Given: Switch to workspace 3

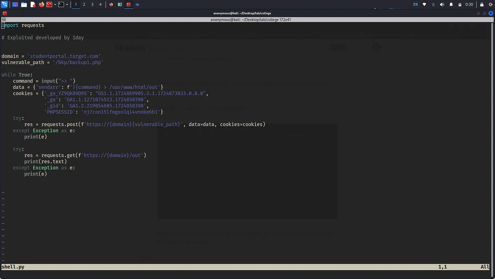Looking at the screenshot, I should (x=92, y=5).
